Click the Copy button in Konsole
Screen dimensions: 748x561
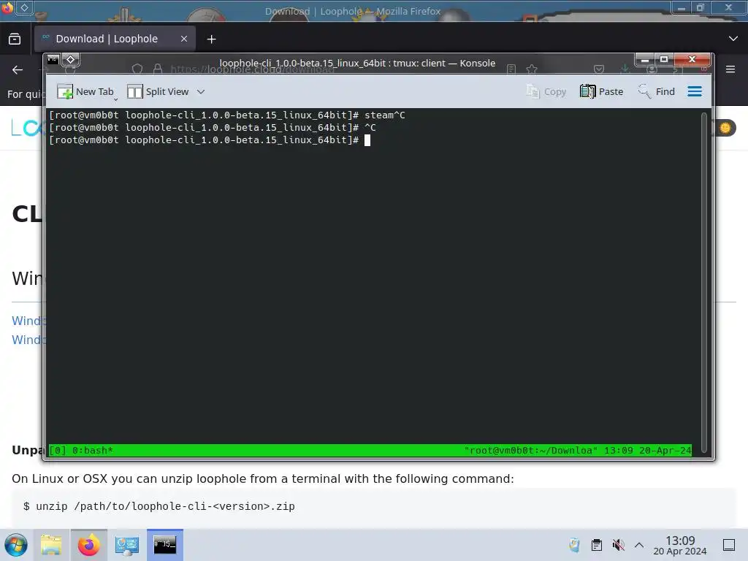(546, 91)
